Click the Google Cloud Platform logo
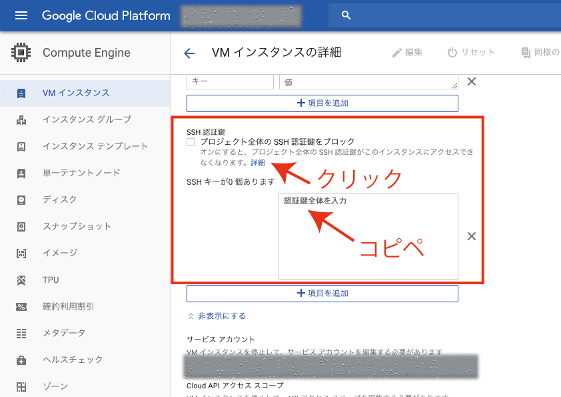Image resolution: width=561 pixels, height=397 pixels. click(x=106, y=16)
